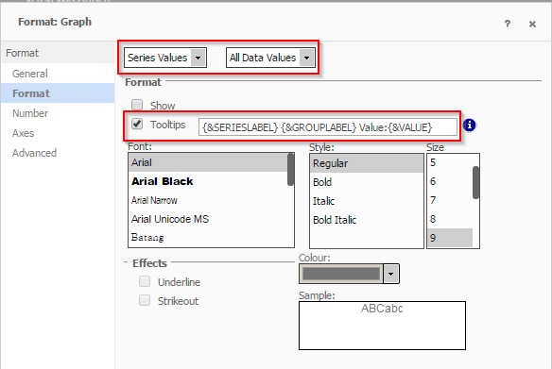Select Batang font
Image resolution: width=552 pixels, height=369 pixels.
(208, 238)
